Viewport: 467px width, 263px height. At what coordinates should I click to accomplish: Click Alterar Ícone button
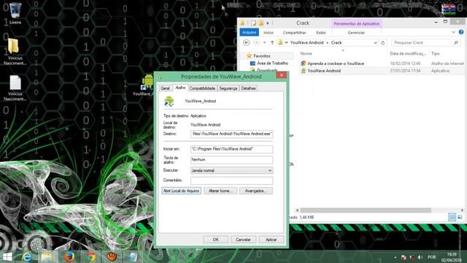click(220, 191)
